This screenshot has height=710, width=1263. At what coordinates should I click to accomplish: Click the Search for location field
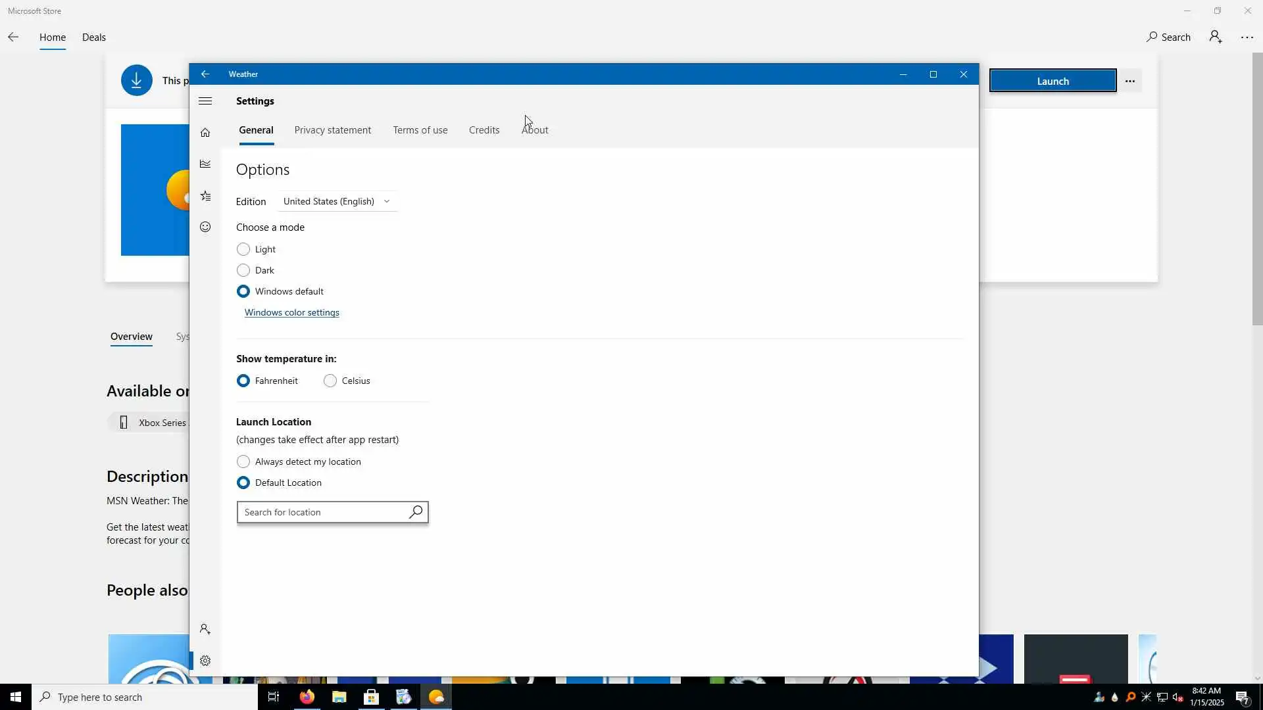coord(322,512)
